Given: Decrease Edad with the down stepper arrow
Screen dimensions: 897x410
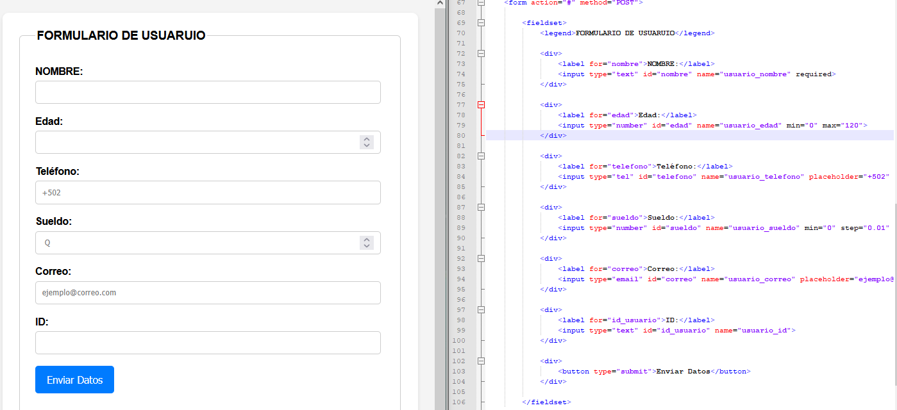Looking at the screenshot, I should [367, 145].
